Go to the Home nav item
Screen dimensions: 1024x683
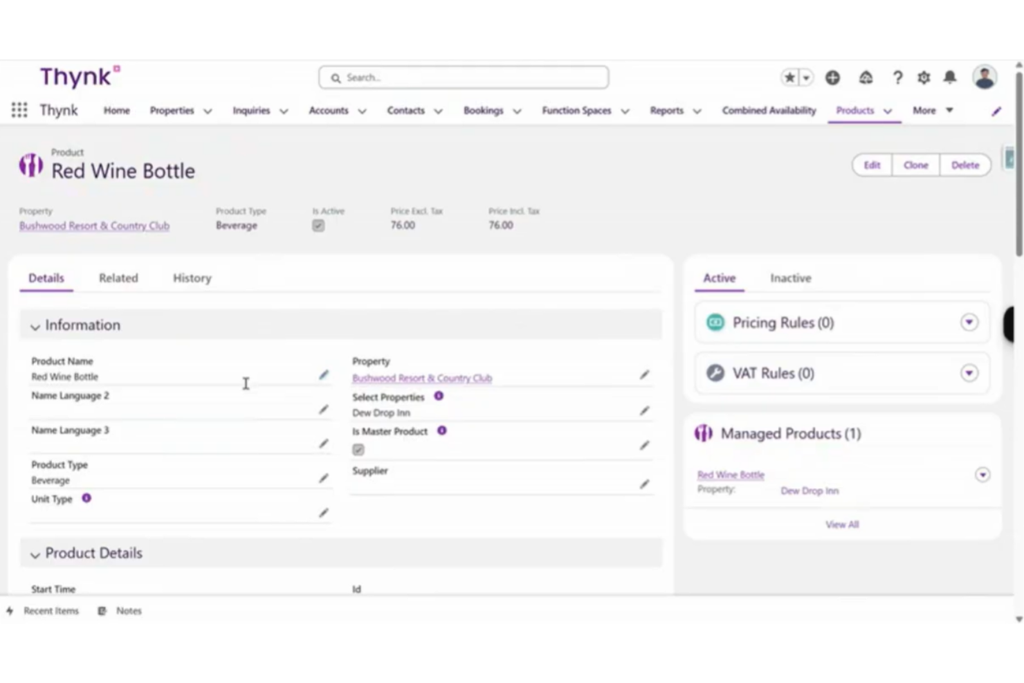point(117,110)
